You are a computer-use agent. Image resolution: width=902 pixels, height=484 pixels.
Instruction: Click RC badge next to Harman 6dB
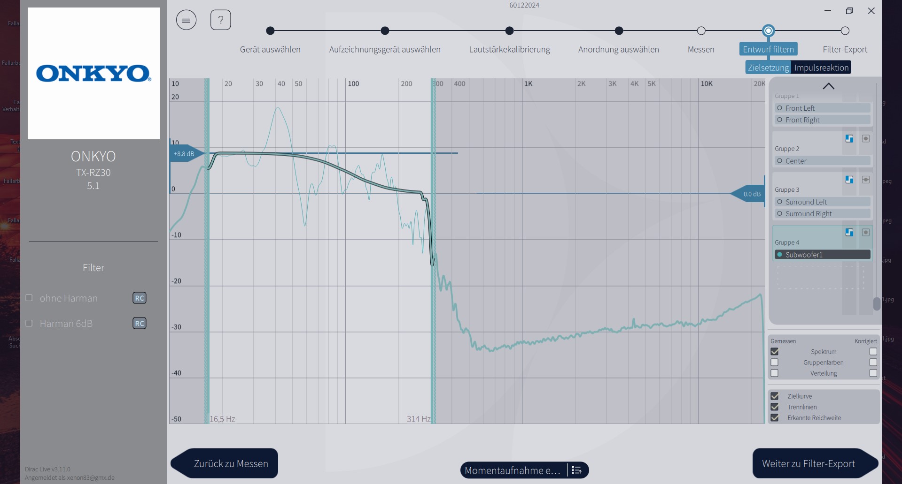140,324
